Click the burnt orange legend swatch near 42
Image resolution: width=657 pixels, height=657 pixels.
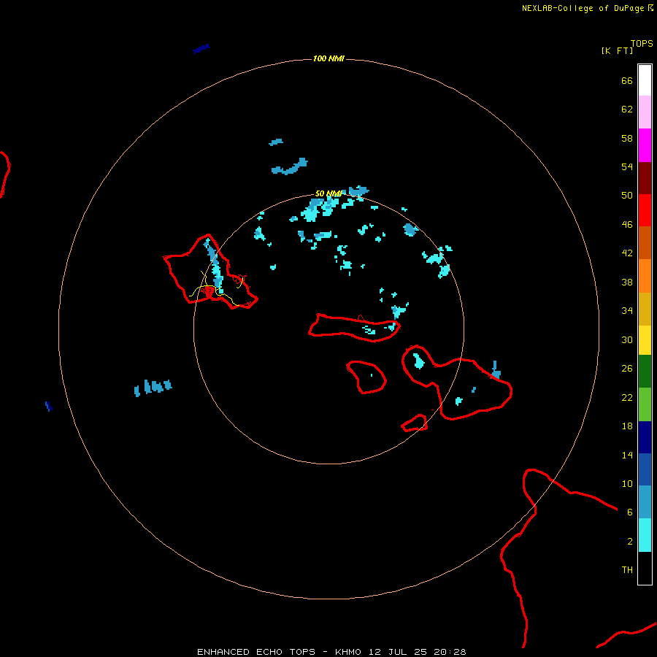point(645,242)
